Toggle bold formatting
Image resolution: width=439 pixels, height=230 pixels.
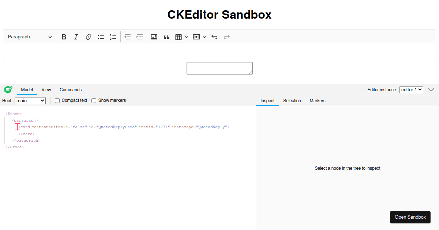[64, 37]
